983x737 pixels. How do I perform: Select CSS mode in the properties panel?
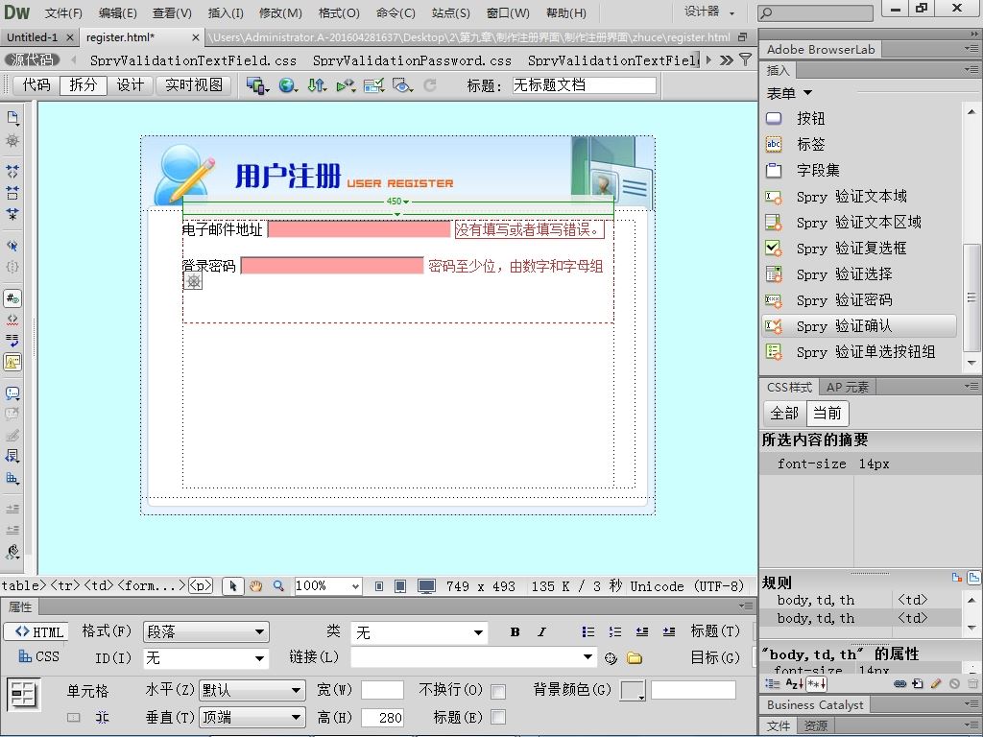[38, 656]
